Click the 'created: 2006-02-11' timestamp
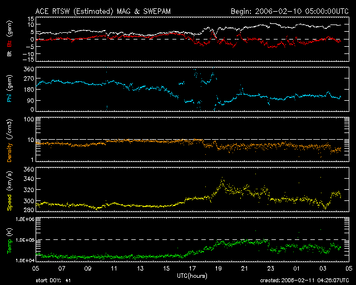Viewport: 356px width, 285px height. pos(304,280)
